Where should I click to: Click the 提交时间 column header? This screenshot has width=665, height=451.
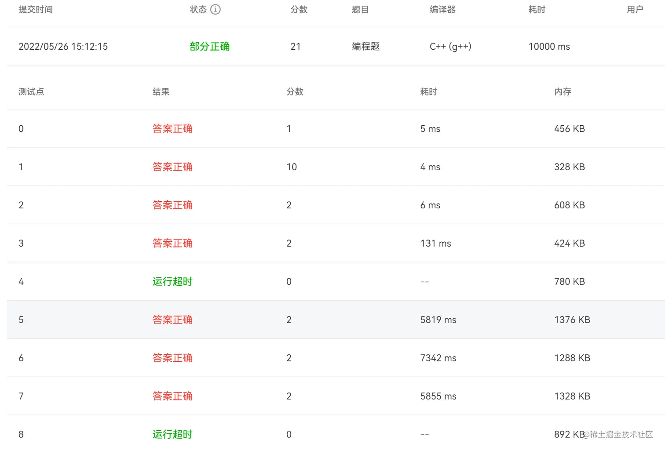click(x=36, y=9)
